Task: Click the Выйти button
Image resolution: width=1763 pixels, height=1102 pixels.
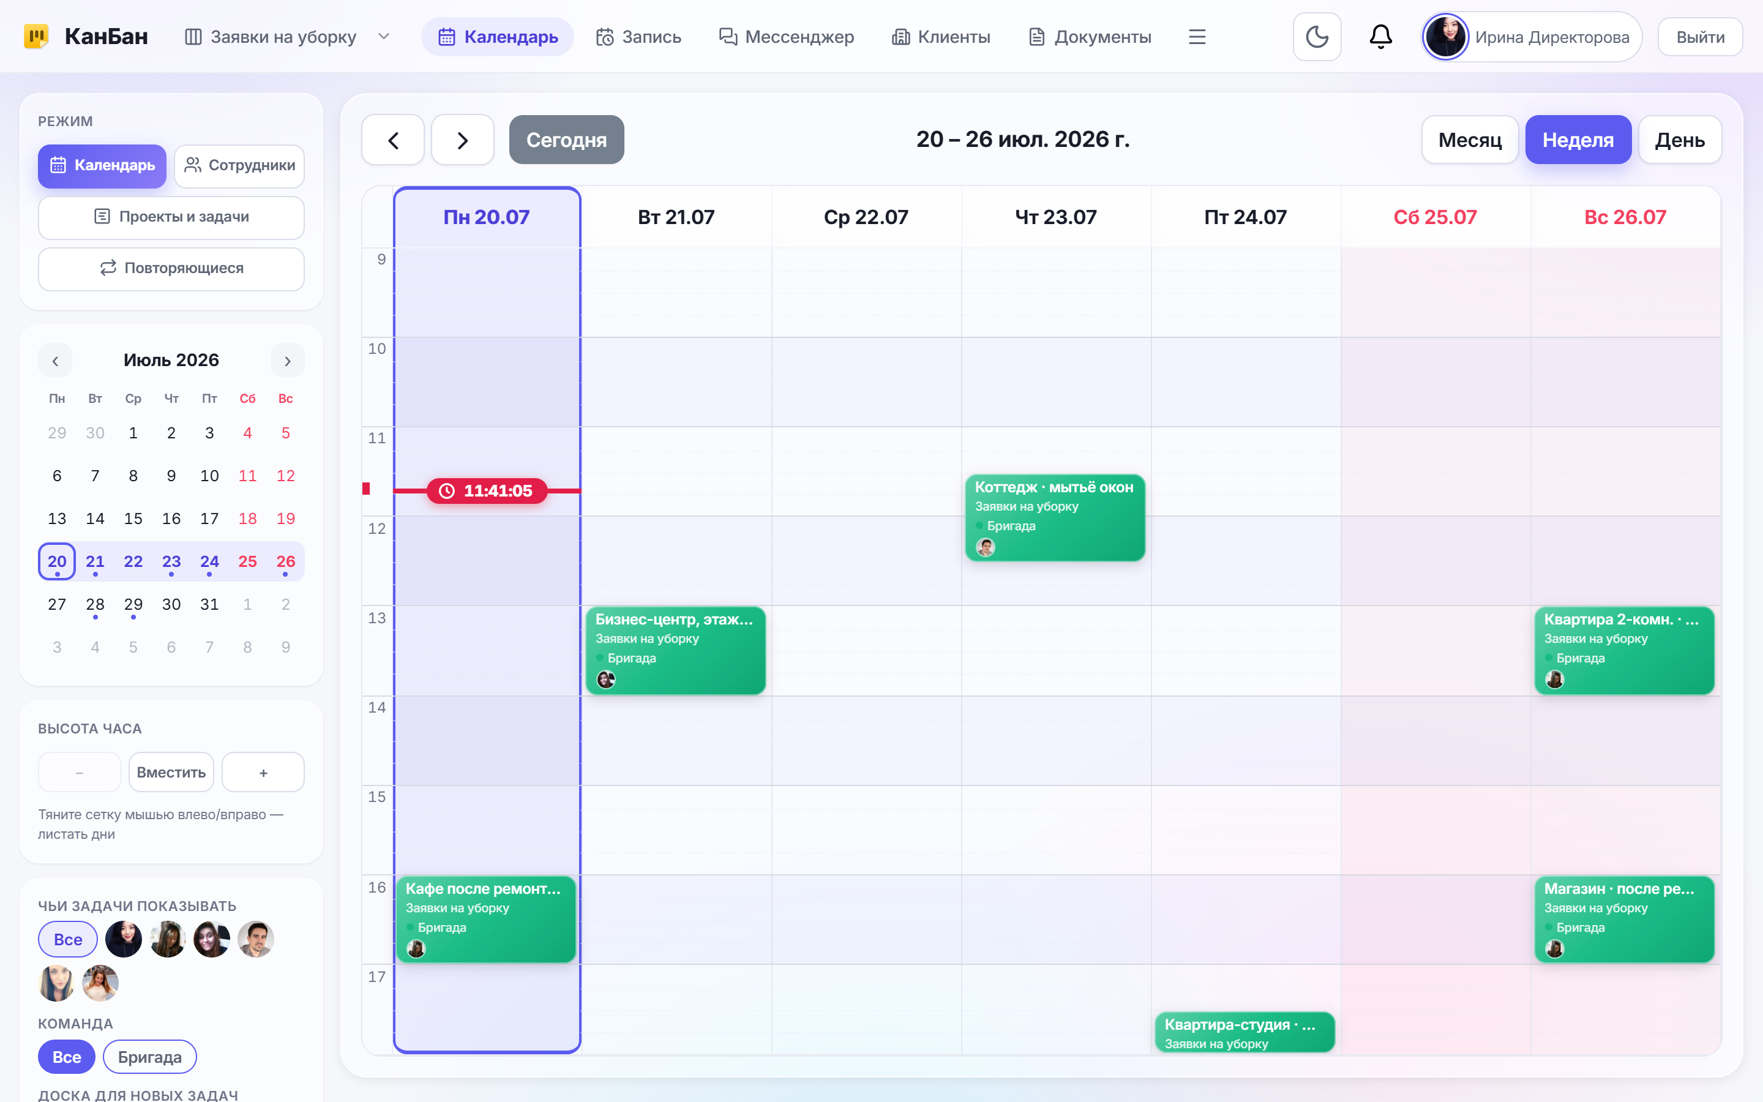Action: [x=1699, y=37]
